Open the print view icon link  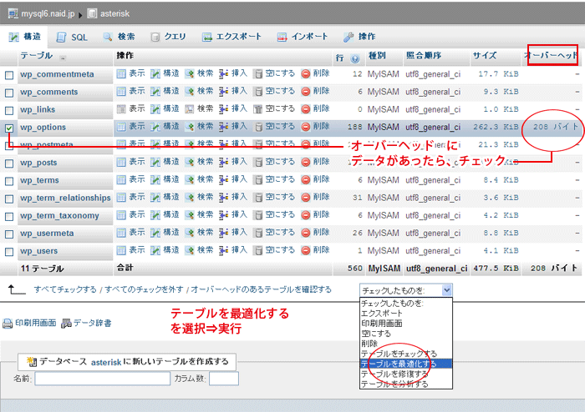pyautogui.click(x=8, y=323)
